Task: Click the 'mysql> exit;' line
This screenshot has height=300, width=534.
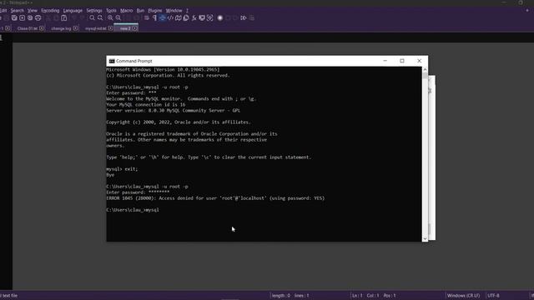Action: tap(122, 169)
